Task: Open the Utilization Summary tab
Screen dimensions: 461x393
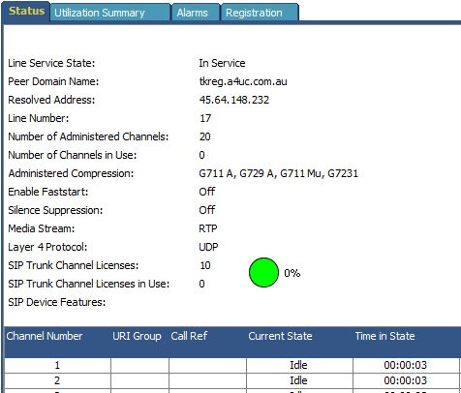Action: 110,13
